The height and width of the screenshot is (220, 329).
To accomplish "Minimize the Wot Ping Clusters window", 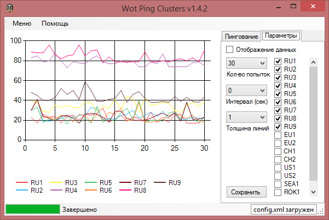I will [279, 7].
